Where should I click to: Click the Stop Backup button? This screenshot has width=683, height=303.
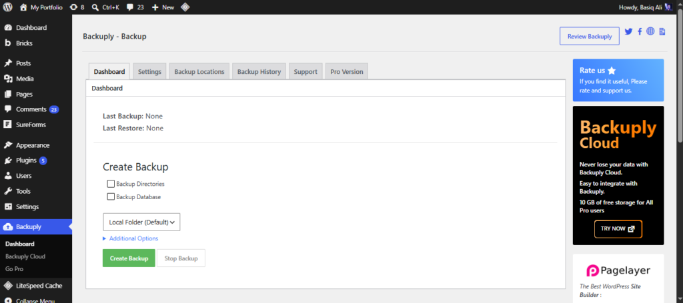(181, 258)
